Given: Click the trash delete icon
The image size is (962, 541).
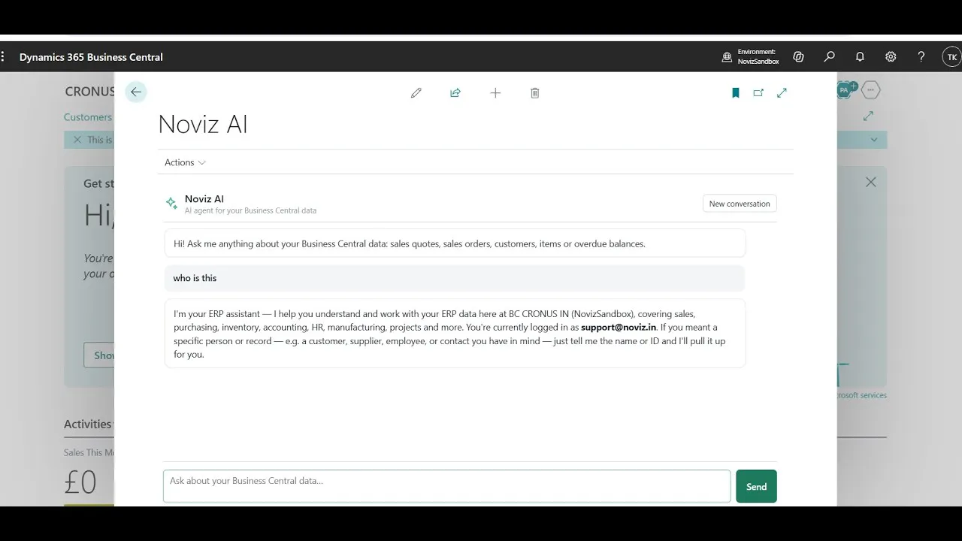Looking at the screenshot, I should 535,93.
